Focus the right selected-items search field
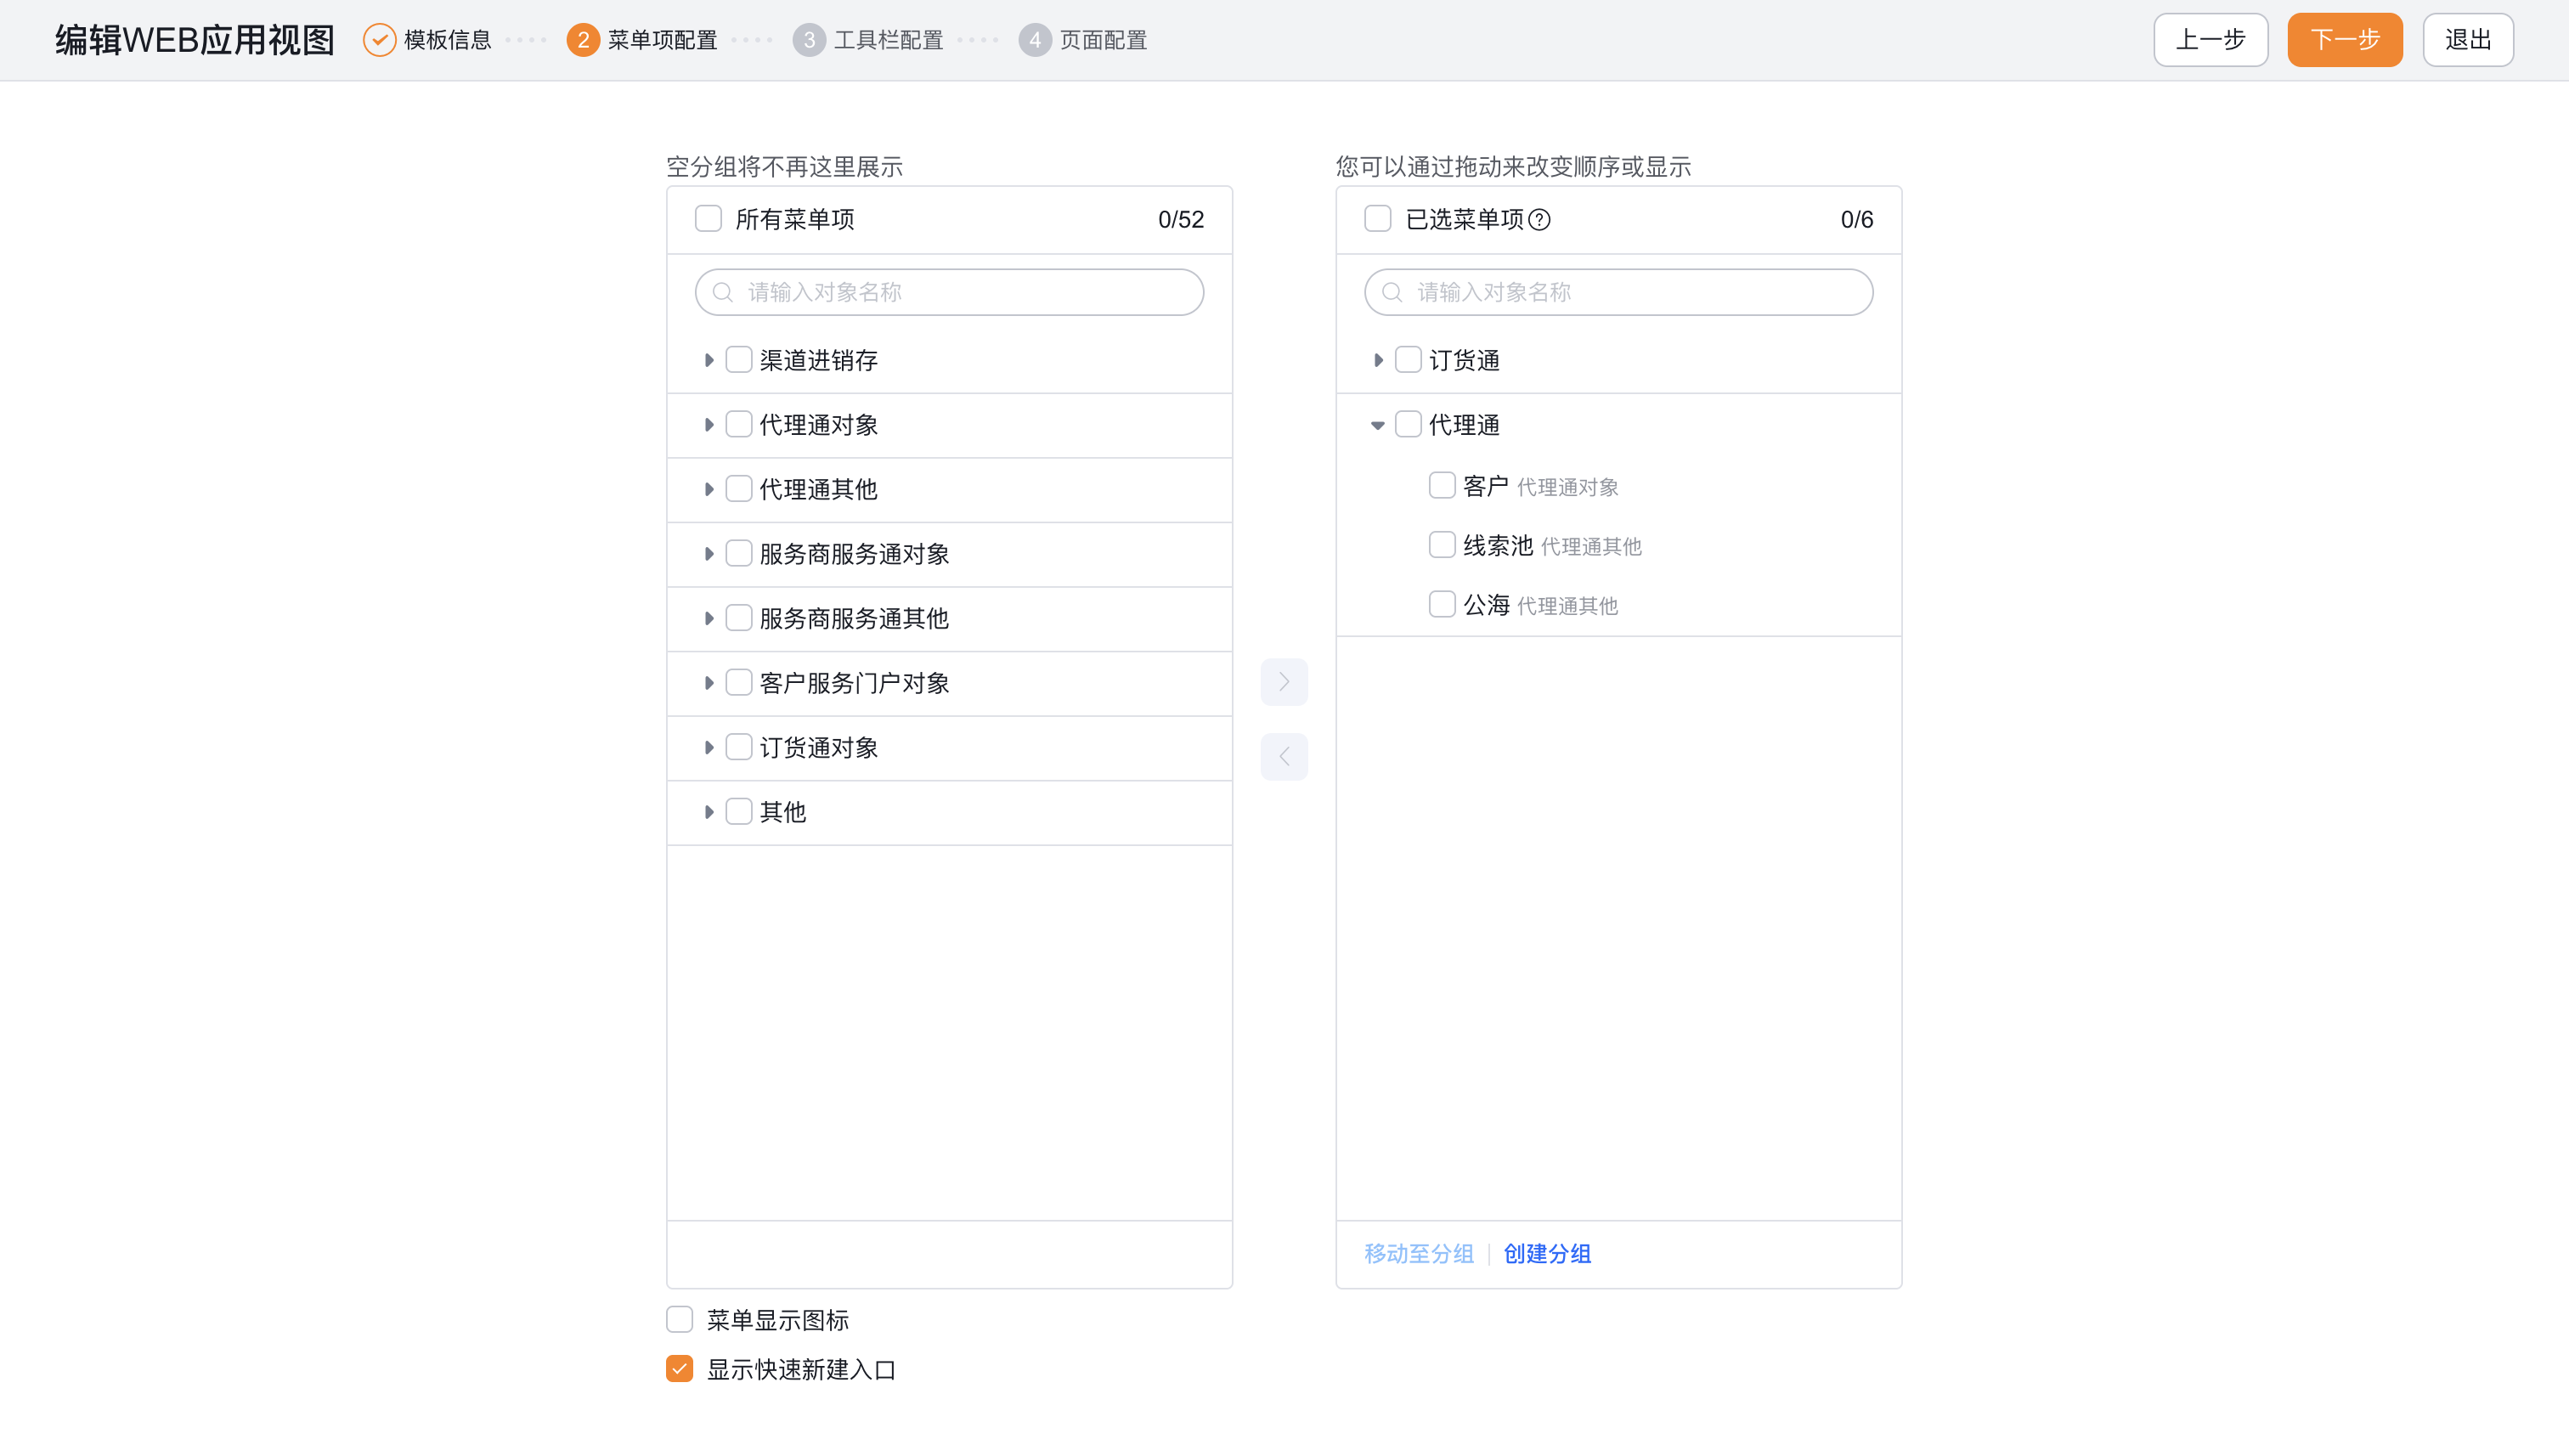2569x1456 pixels. 1619,292
